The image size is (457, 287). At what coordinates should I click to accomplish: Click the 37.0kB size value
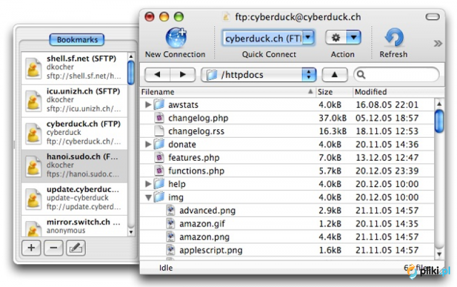[332, 118]
